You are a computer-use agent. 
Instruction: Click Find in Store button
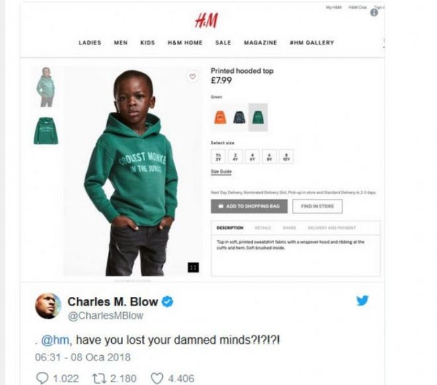(x=317, y=206)
